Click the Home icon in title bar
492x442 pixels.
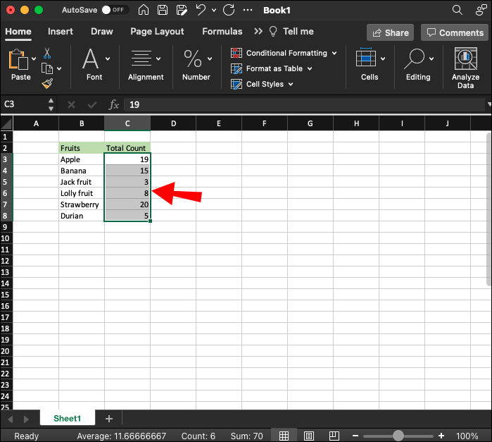tap(144, 11)
